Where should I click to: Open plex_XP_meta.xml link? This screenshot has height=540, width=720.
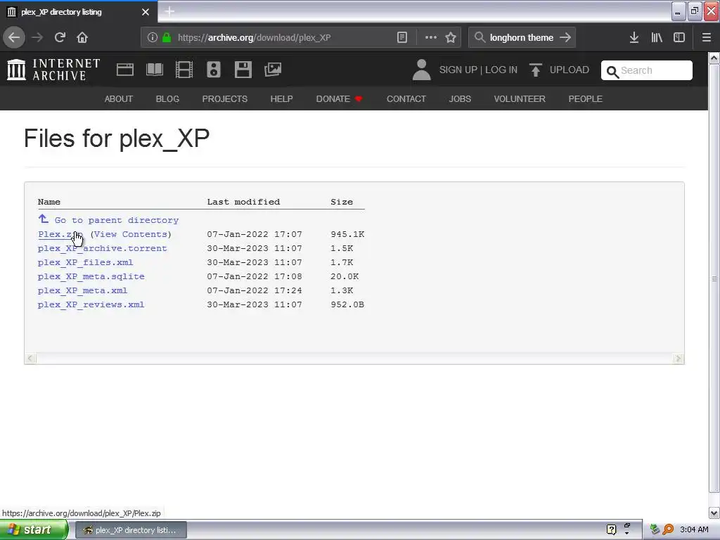[x=83, y=290]
